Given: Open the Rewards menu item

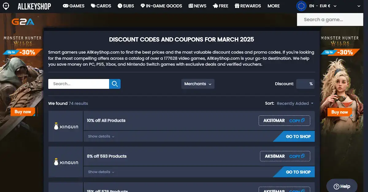Looking at the screenshot, I should (248, 6).
